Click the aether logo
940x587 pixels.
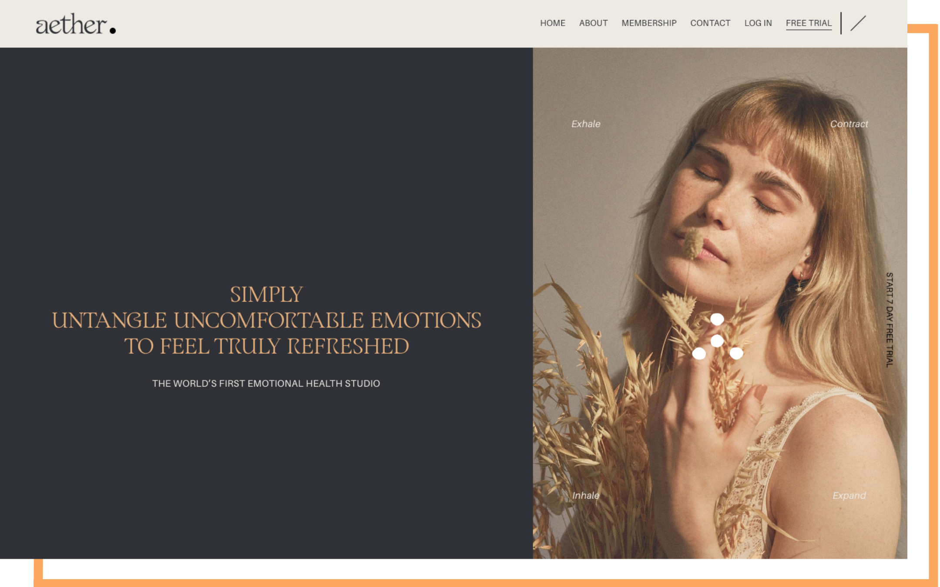point(76,24)
